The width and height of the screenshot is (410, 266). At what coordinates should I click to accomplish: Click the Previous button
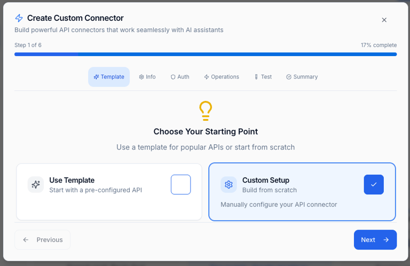tap(42, 240)
